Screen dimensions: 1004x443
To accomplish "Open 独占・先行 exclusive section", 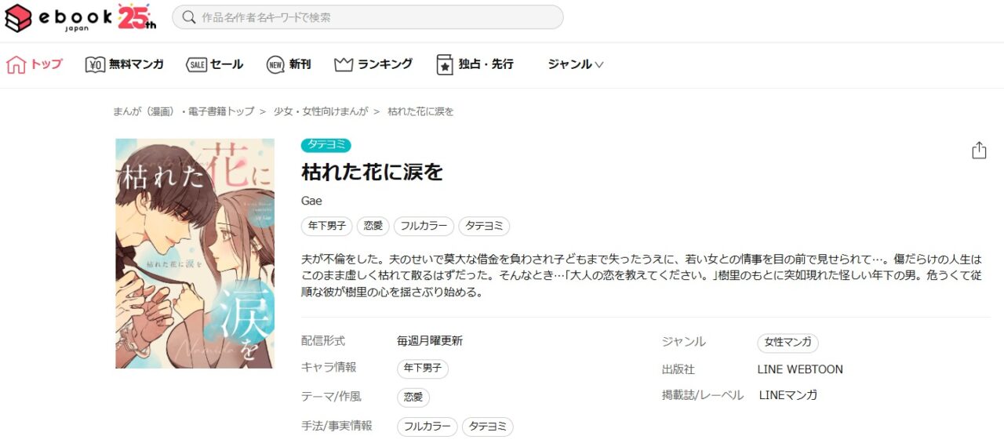I will [x=475, y=64].
